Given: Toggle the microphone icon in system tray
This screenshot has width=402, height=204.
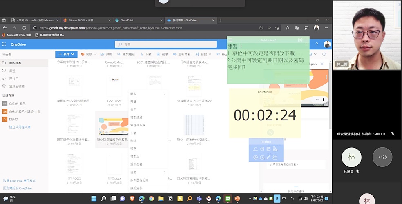Looking at the screenshot, I should (277, 199).
